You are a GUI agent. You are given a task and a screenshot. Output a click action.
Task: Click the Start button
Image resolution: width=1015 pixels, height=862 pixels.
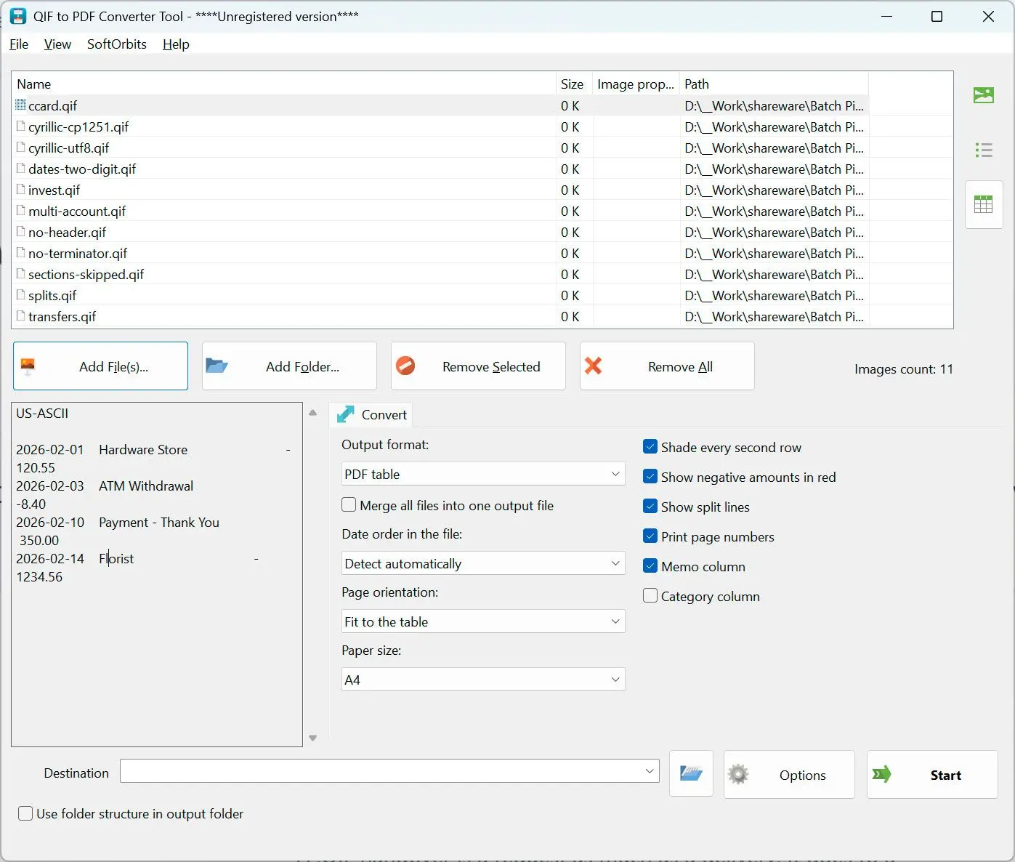pyautogui.click(x=932, y=775)
